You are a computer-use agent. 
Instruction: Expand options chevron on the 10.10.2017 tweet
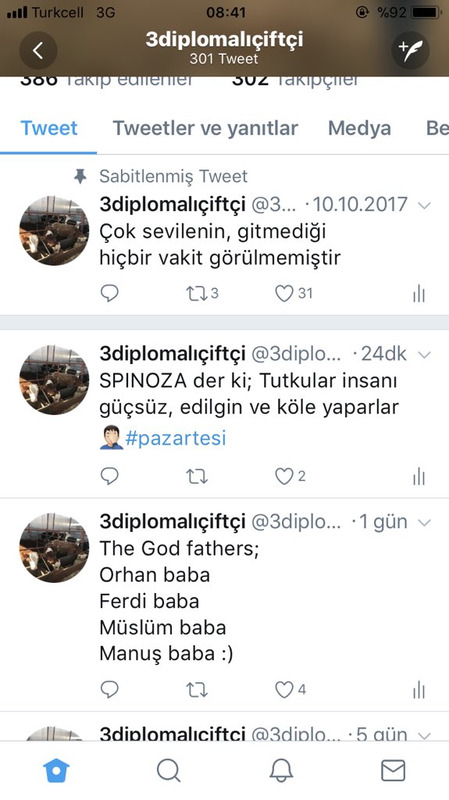[424, 205]
